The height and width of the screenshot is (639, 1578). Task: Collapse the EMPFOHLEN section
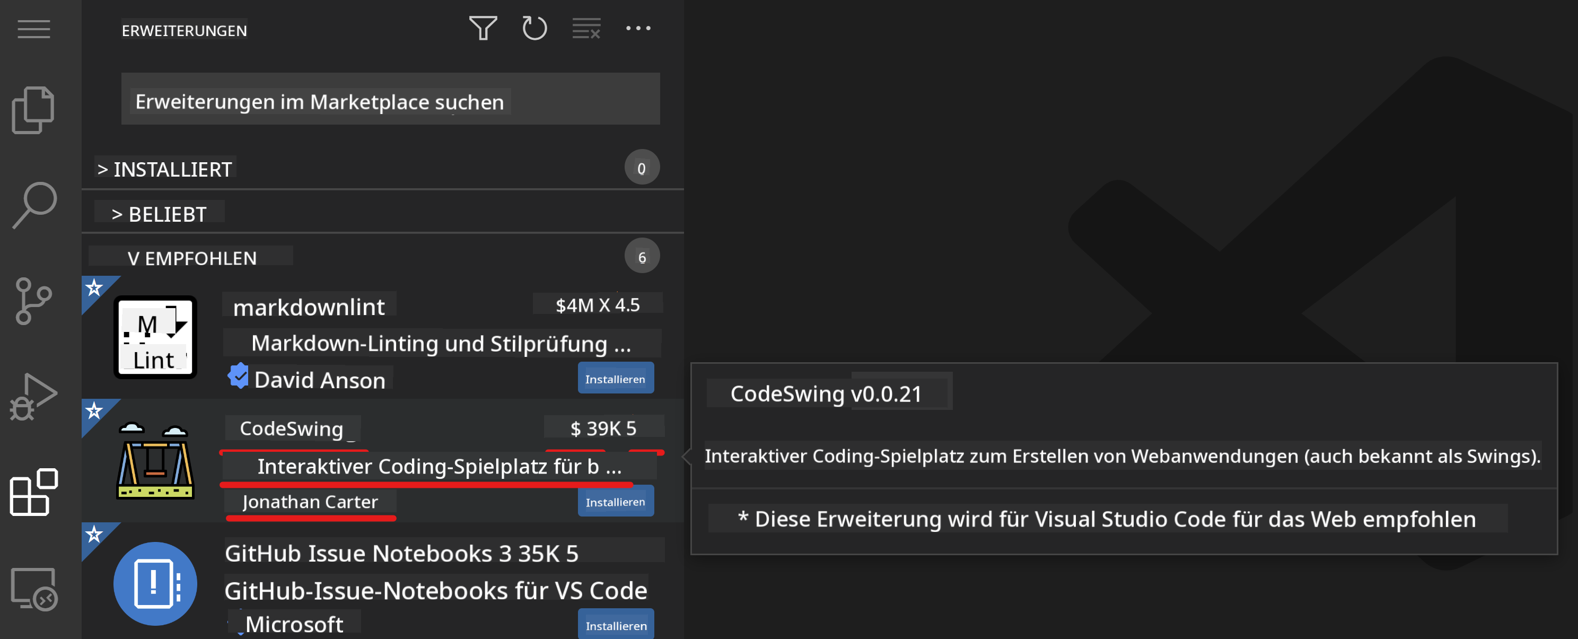tap(191, 258)
